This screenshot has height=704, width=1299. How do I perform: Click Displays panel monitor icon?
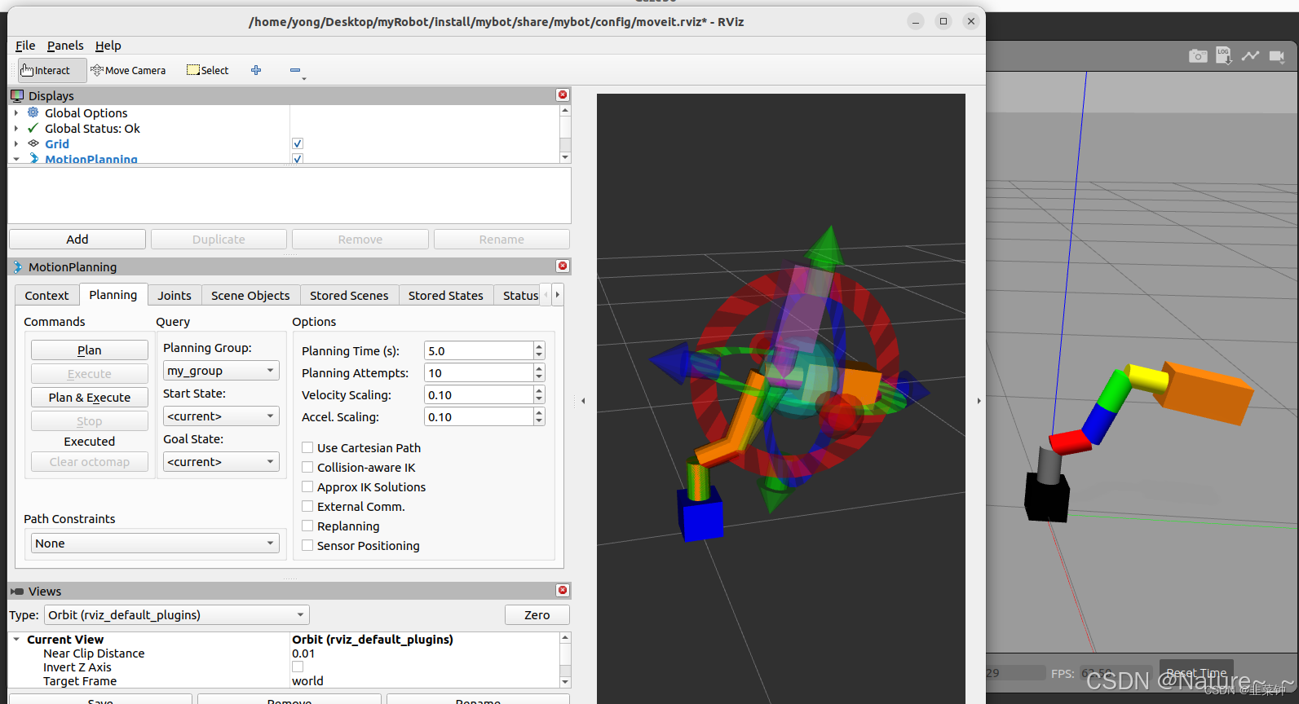(x=17, y=95)
